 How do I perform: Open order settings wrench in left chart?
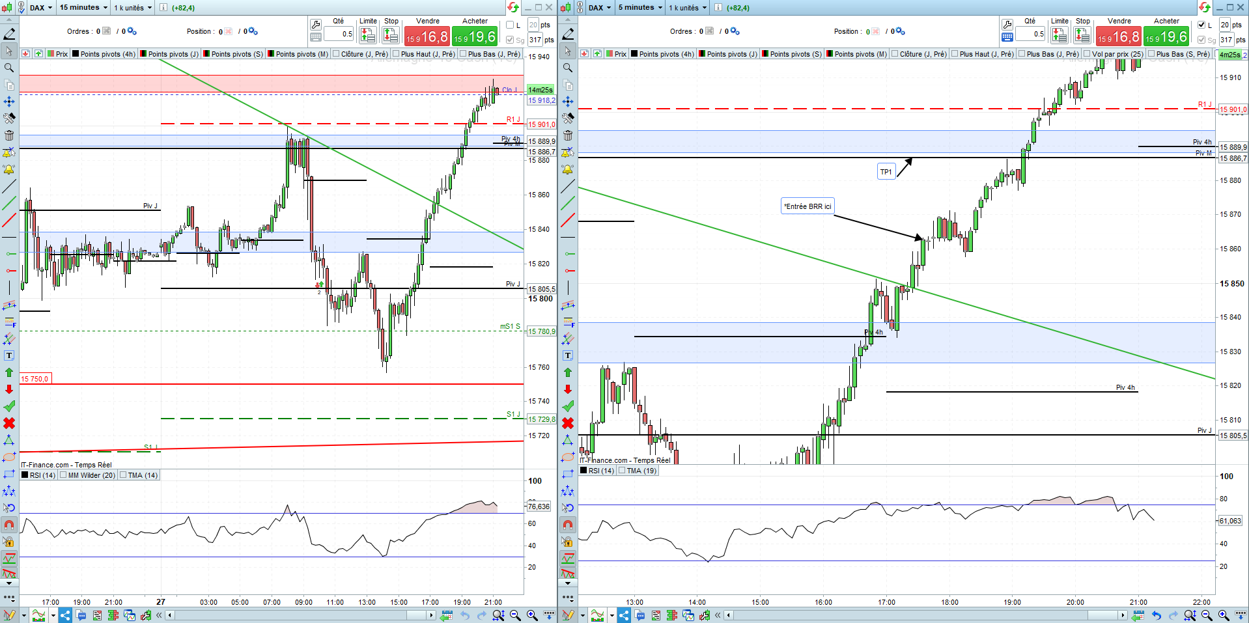pyautogui.click(x=316, y=25)
